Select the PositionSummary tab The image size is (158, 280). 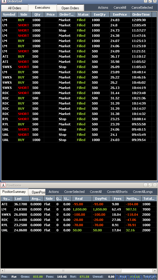tap(14, 192)
